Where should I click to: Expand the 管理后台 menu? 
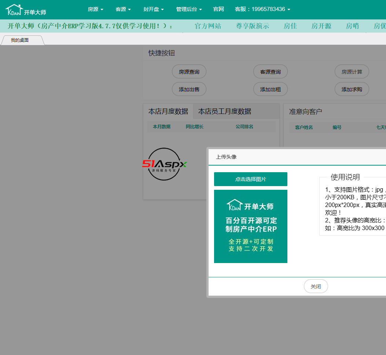pyautogui.click(x=189, y=9)
